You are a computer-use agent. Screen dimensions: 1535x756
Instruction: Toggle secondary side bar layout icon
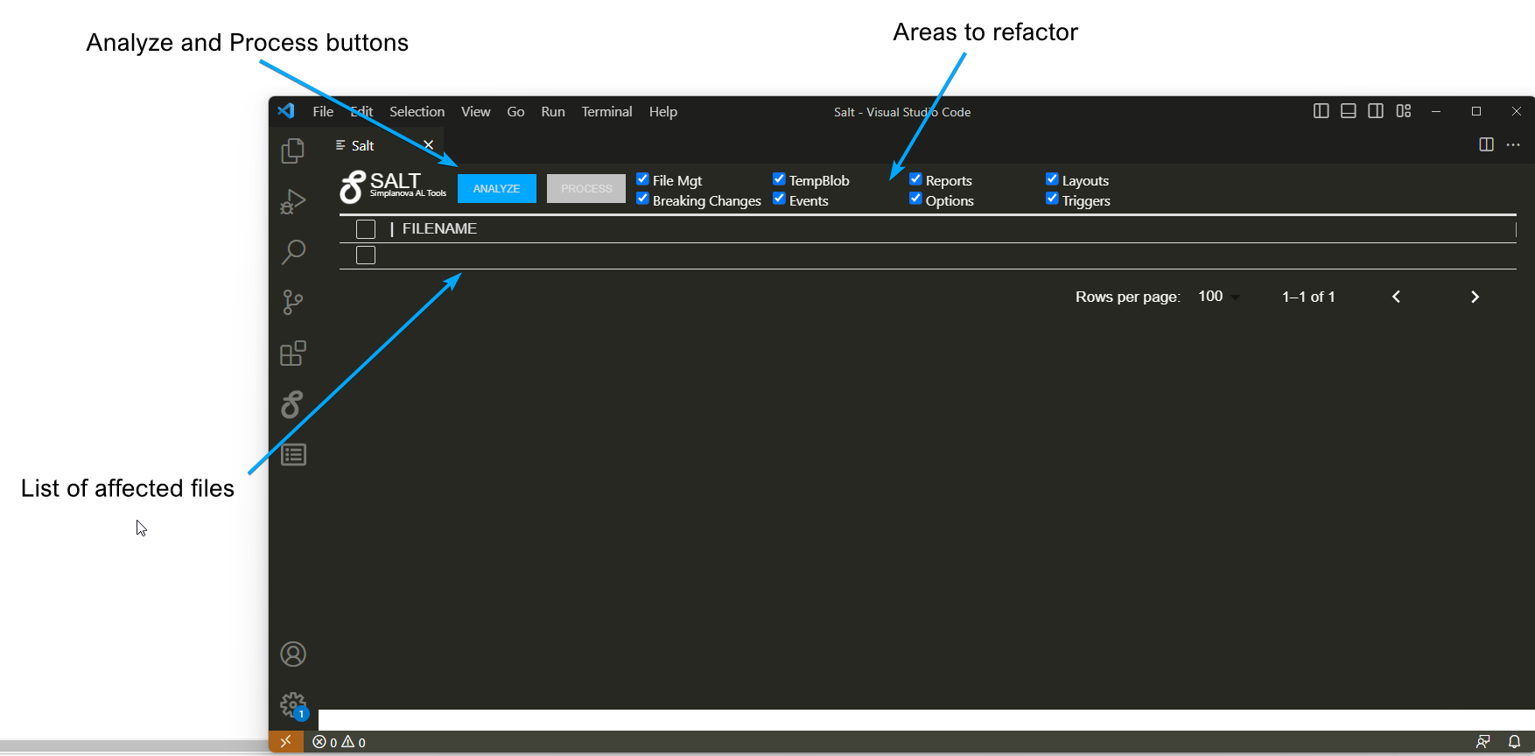click(1376, 111)
